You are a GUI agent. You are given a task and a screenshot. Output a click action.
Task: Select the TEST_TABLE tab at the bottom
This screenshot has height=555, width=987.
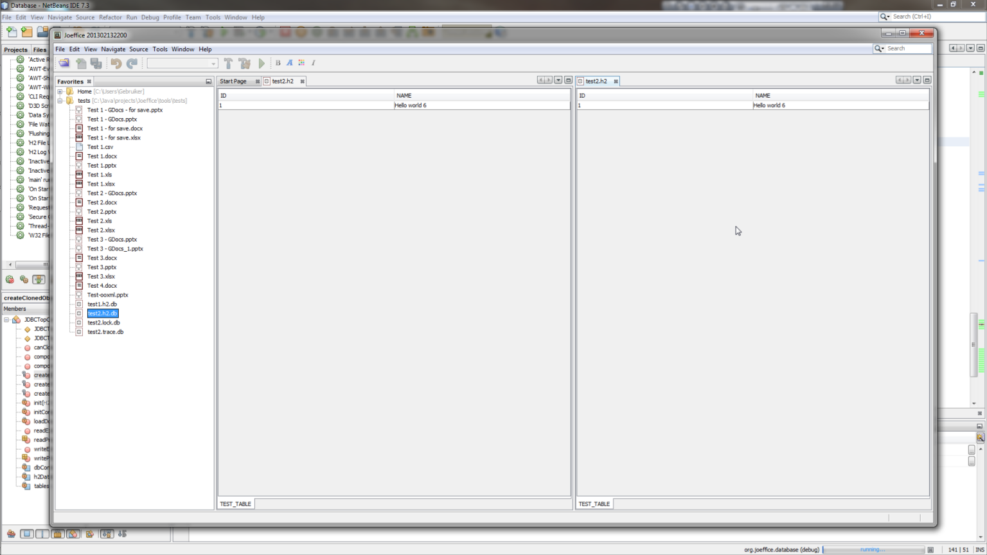pyautogui.click(x=235, y=504)
